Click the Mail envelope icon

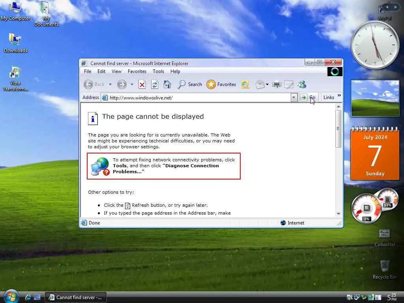(260, 84)
